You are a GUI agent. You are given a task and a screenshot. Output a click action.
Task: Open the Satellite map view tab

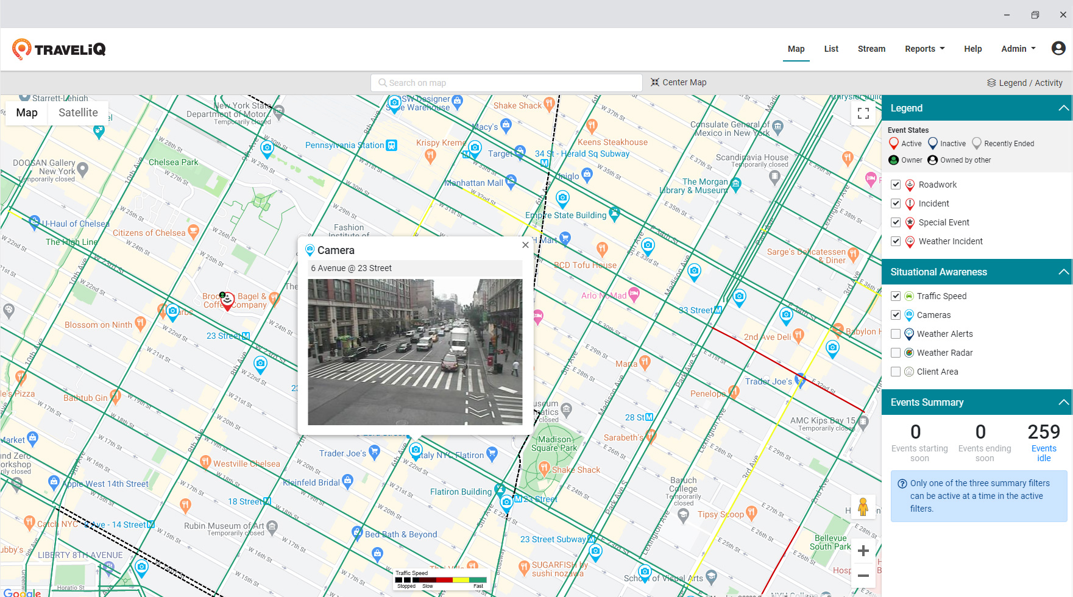[78, 113]
